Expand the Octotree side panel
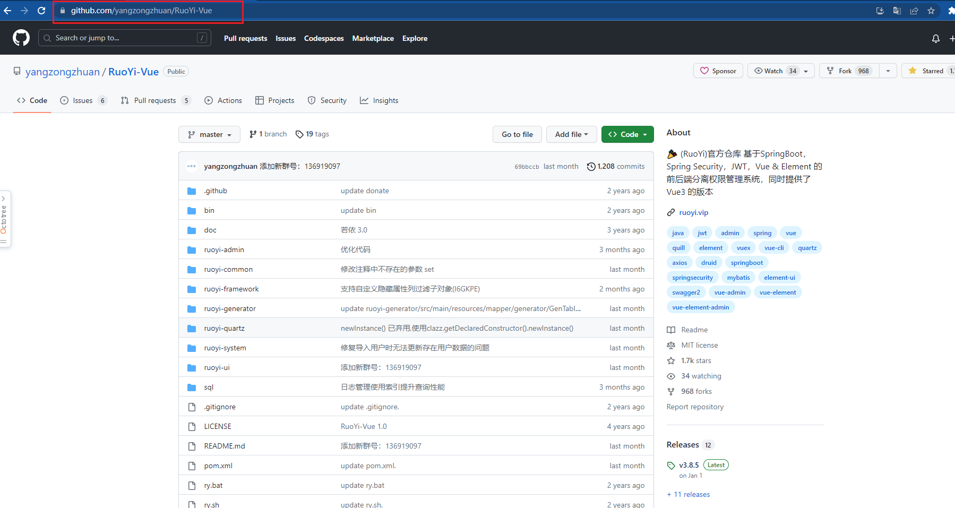Screen dimensions: 955x508 pyautogui.click(x=4, y=219)
